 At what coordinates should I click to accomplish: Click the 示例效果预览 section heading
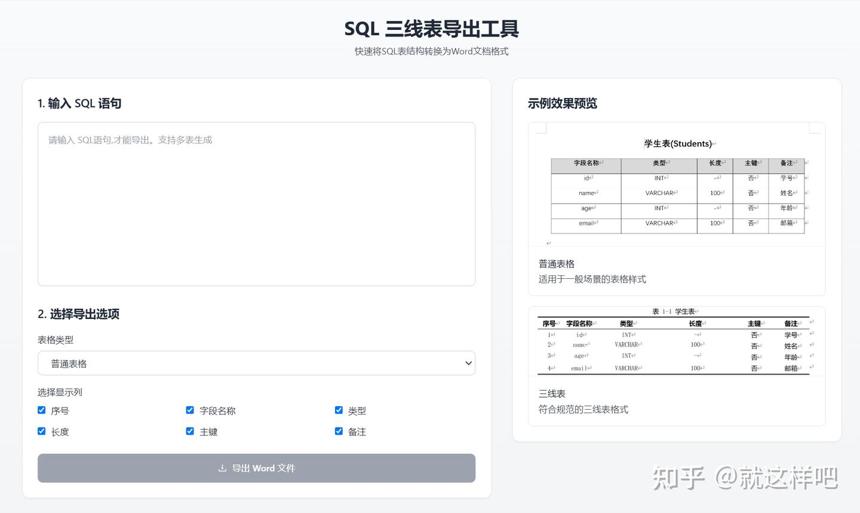(x=563, y=103)
